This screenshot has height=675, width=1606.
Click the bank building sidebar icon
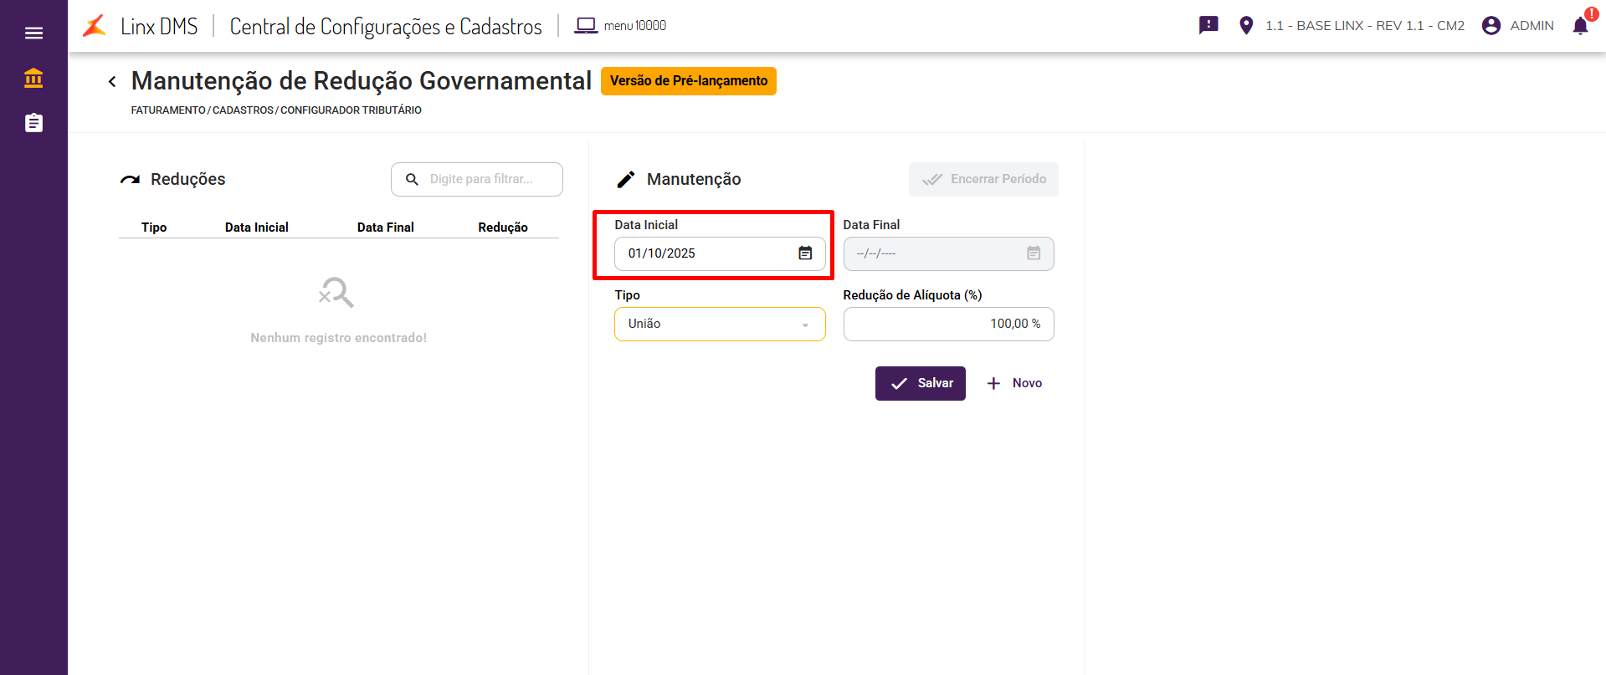pos(33,78)
